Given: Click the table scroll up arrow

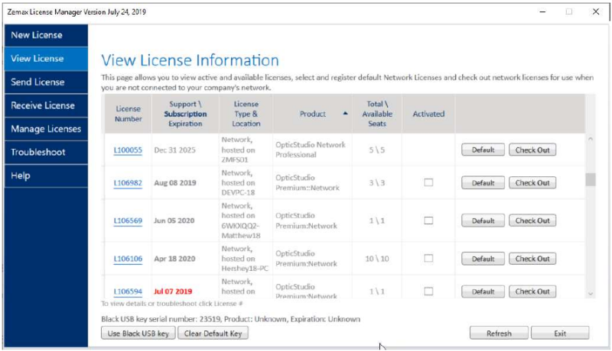Looking at the screenshot, I should click(x=591, y=139).
